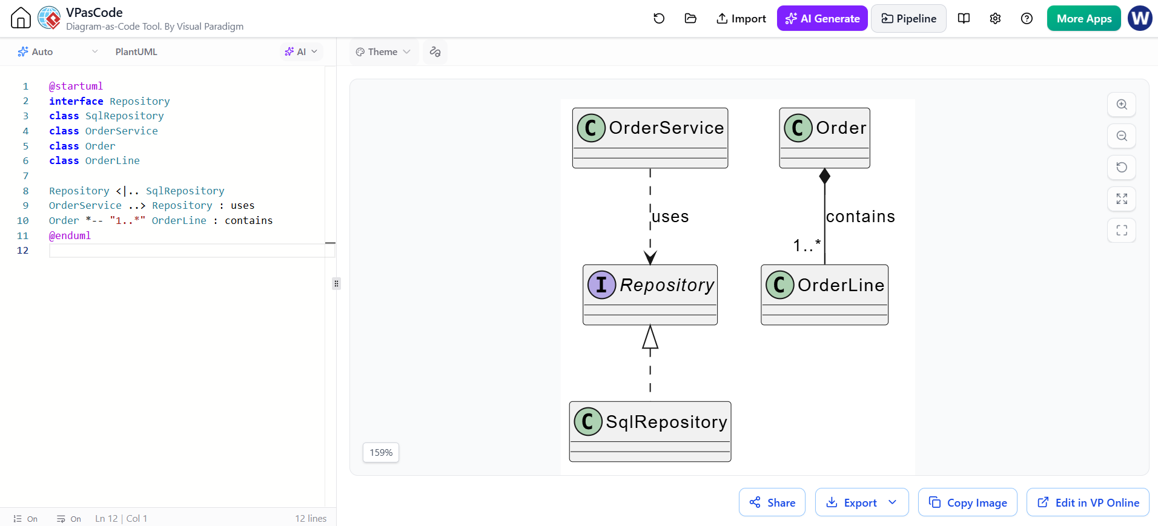Image resolution: width=1158 pixels, height=526 pixels.
Task: Click the help question mark icon
Action: click(x=1027, y=19)
